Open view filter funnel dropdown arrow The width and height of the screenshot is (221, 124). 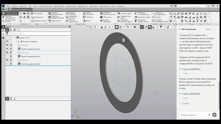coord(164,27)
